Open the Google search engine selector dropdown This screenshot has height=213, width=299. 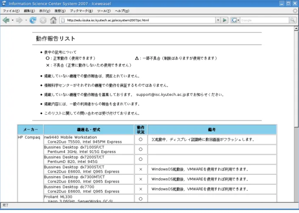pos(235,20)
